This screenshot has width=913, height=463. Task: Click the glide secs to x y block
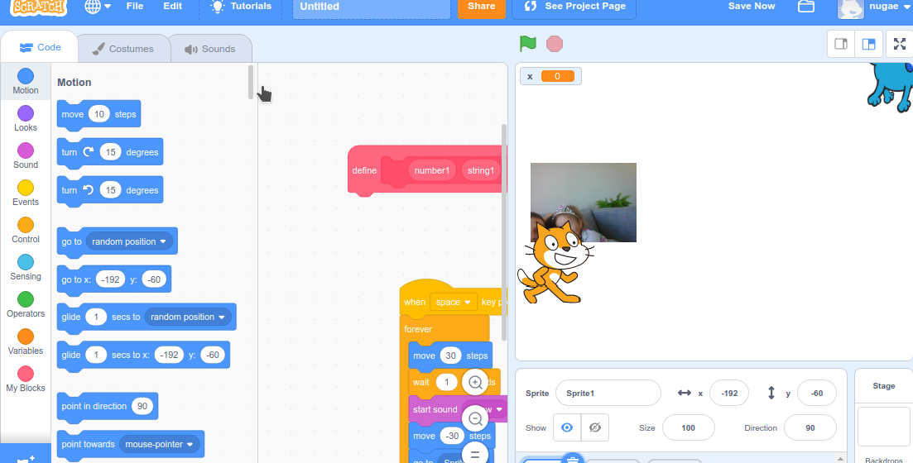pyautogui.click(x=143, y=355)
